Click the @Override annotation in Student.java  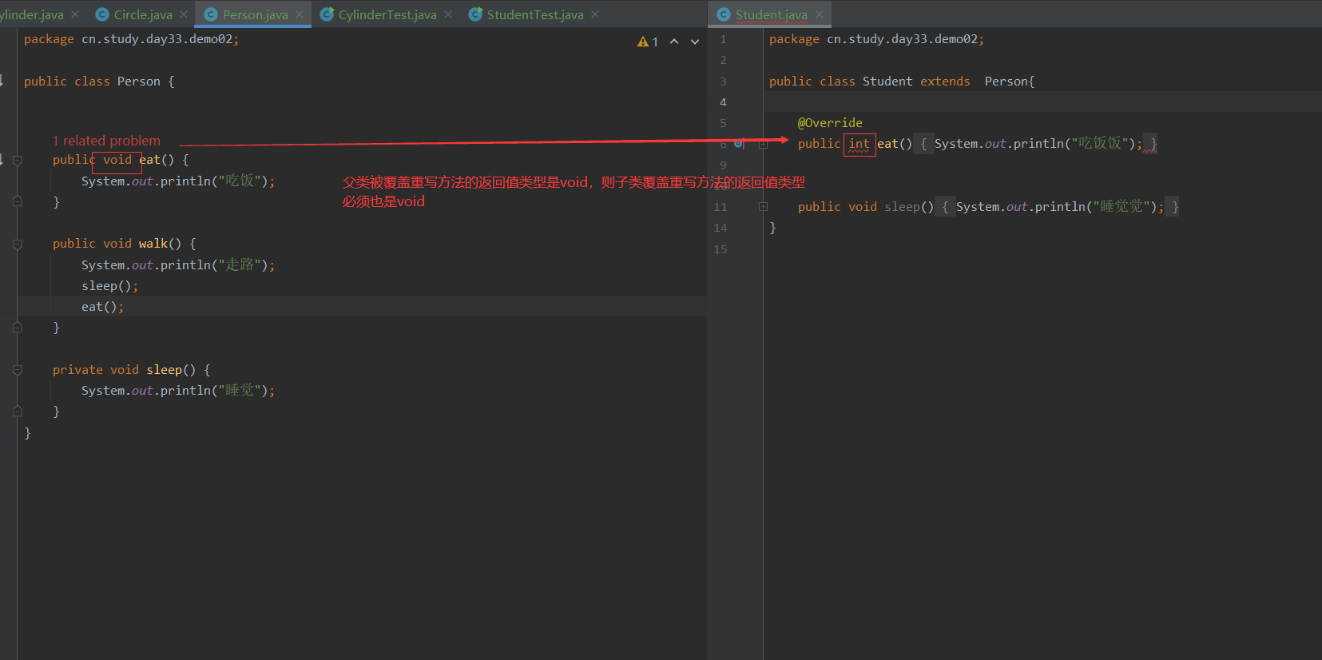pyautogui.click(x=830, y=123)
